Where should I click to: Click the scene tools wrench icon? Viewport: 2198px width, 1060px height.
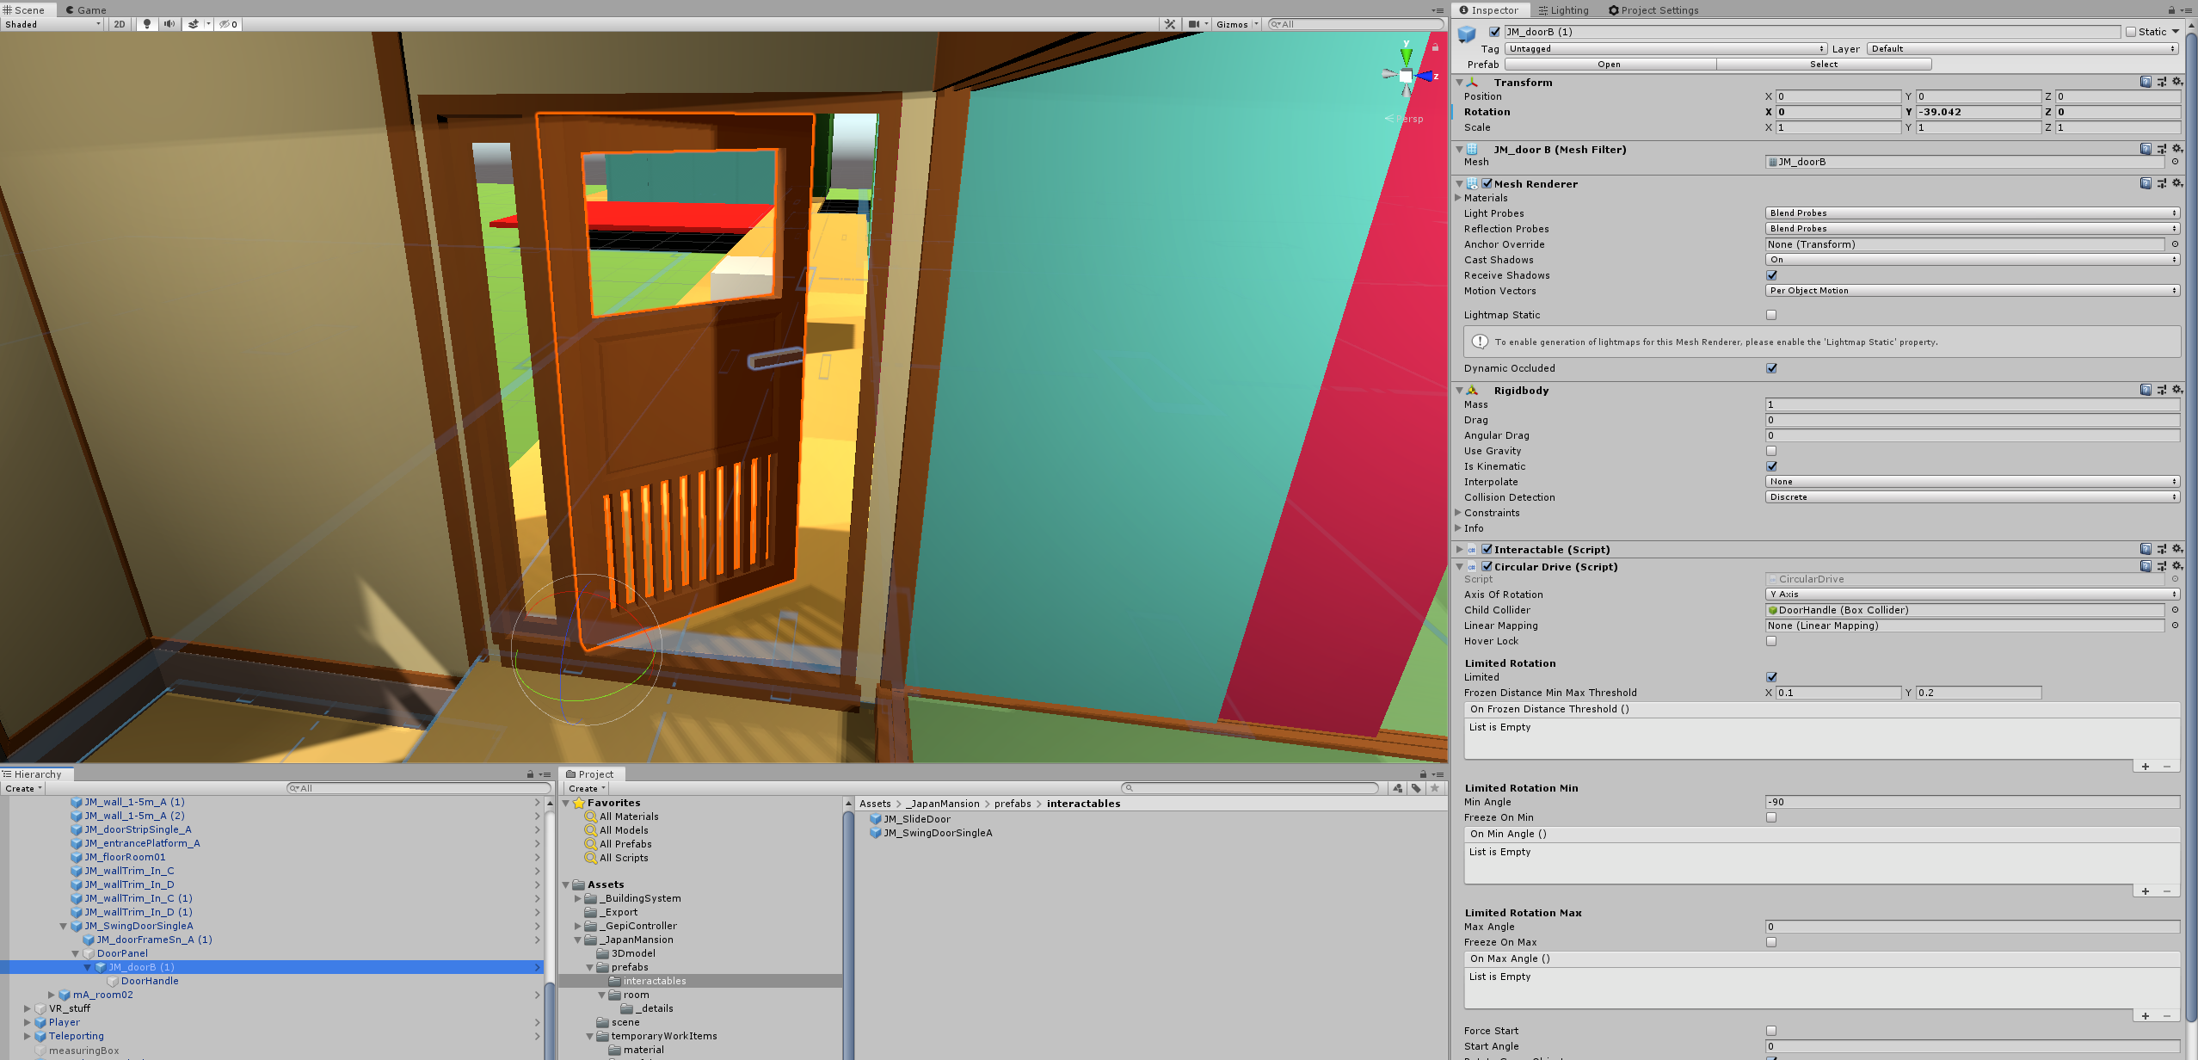[1170, 24]
